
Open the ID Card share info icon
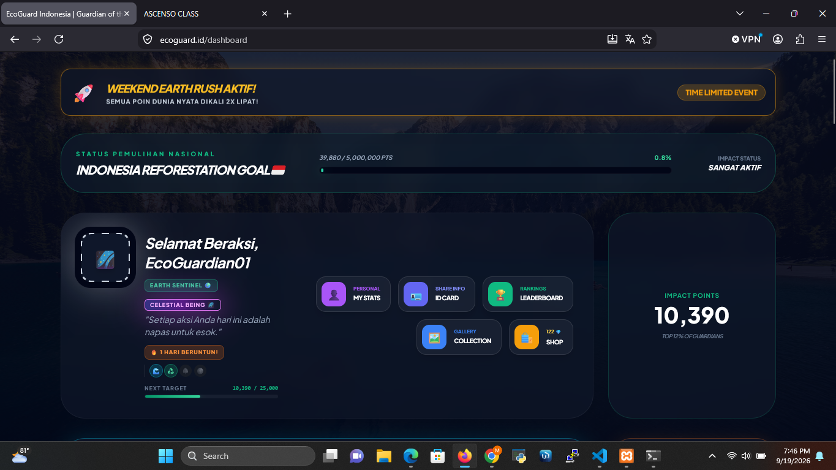pyautogui.click(x=416, y=294)
